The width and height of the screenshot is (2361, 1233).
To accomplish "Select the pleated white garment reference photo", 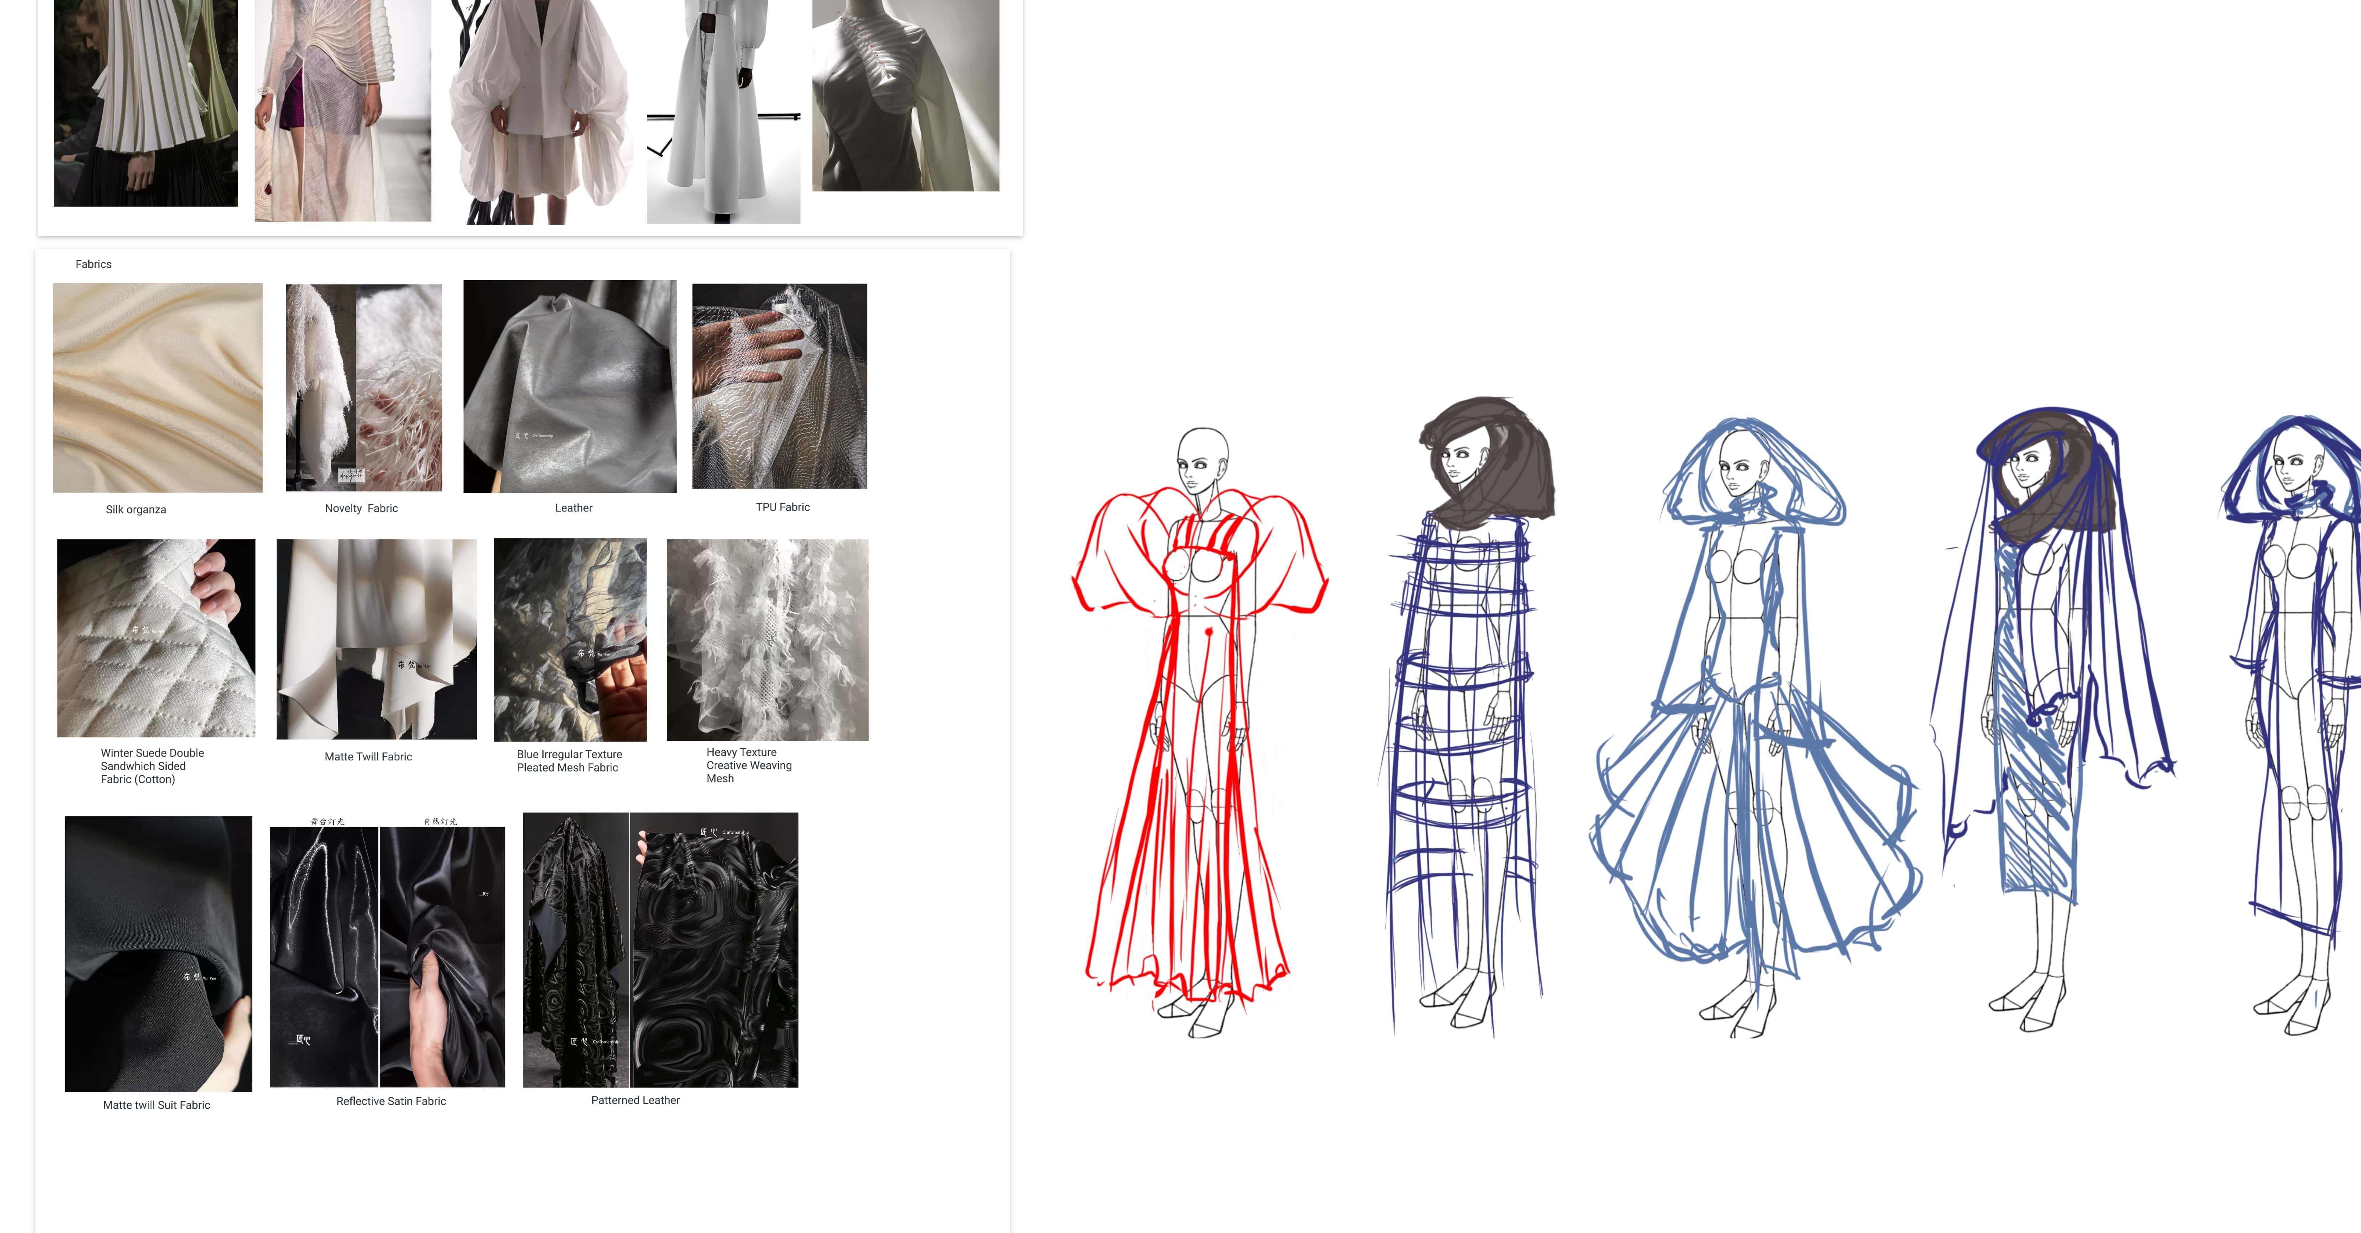I will [x=146, y=103].
